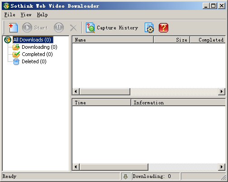The image size is (228, 182).
Task: Open the File menu
Action: (x=9, y=15)
